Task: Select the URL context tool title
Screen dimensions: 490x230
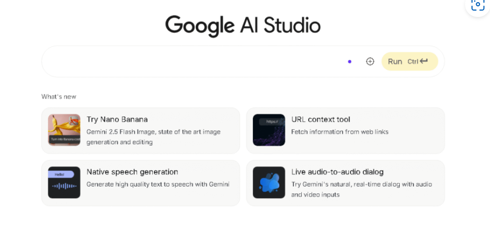Action: point(320,119)
